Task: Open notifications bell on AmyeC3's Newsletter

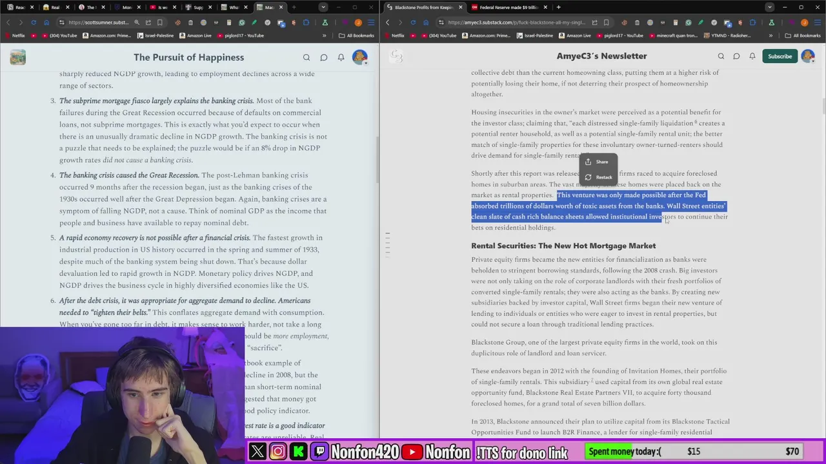Action: pos(752,56)
